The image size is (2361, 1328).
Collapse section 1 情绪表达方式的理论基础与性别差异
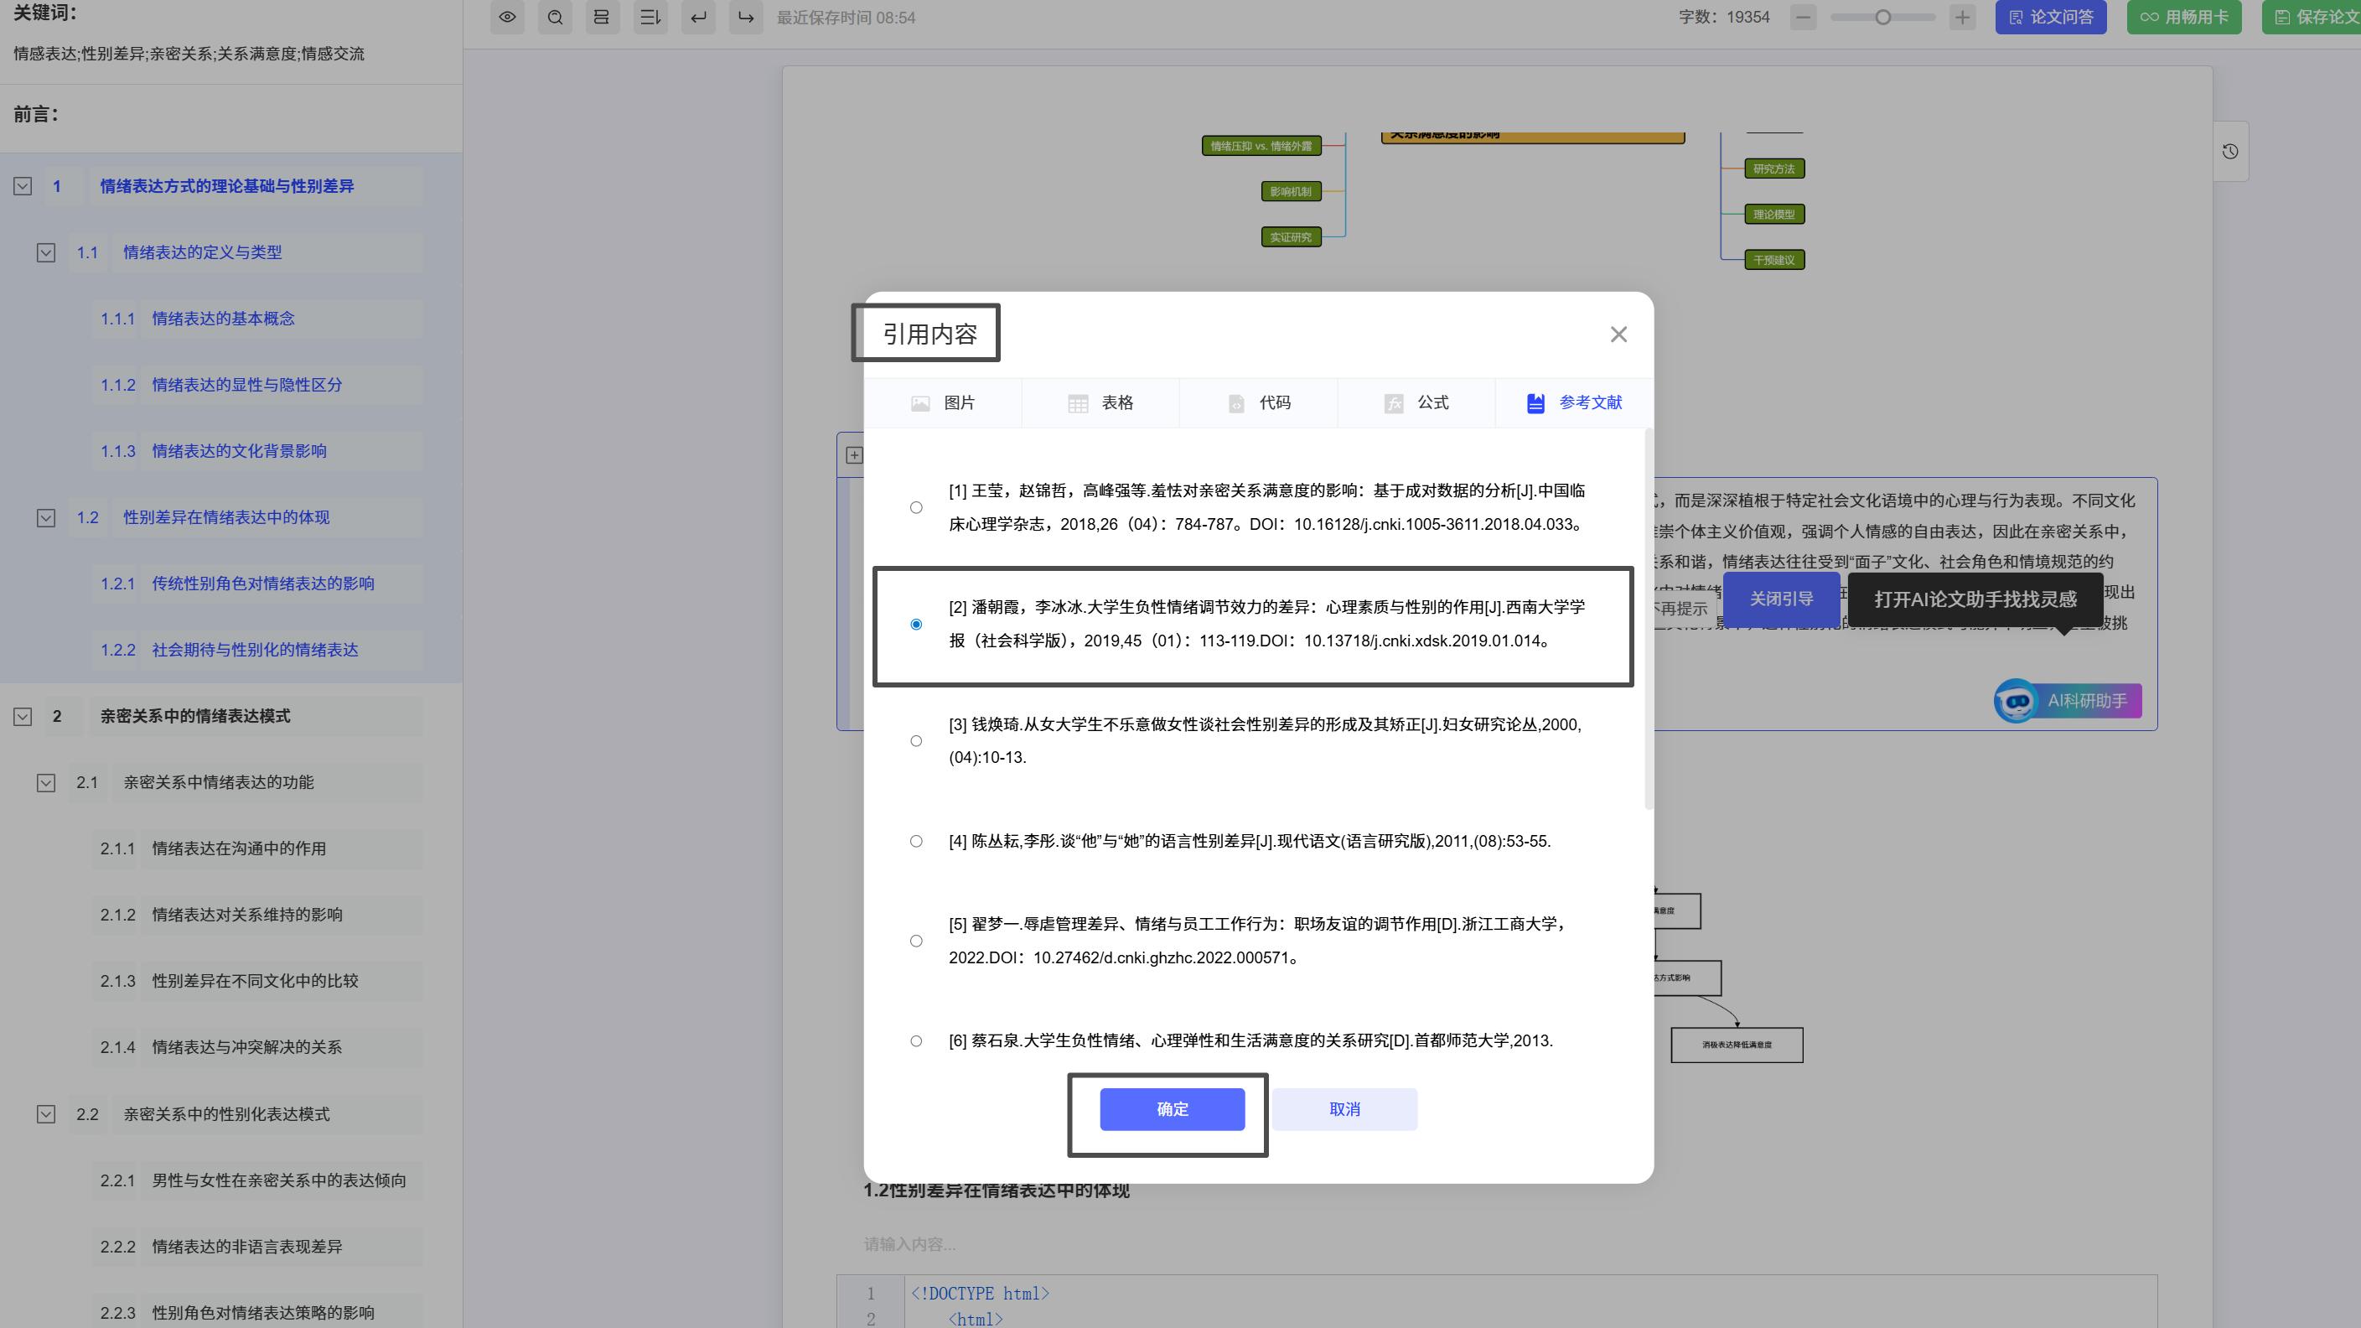(x=22, y=186)
